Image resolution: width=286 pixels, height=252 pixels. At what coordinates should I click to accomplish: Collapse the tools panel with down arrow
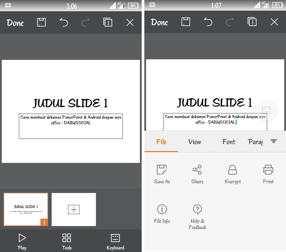coord(274,141)
